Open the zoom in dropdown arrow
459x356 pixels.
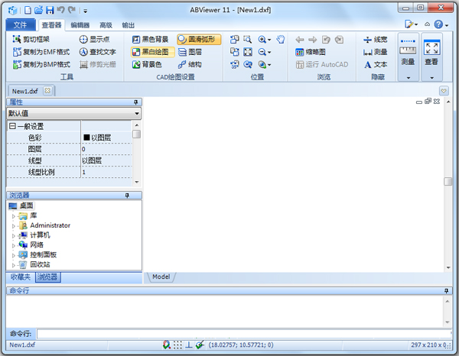[269, 40]
